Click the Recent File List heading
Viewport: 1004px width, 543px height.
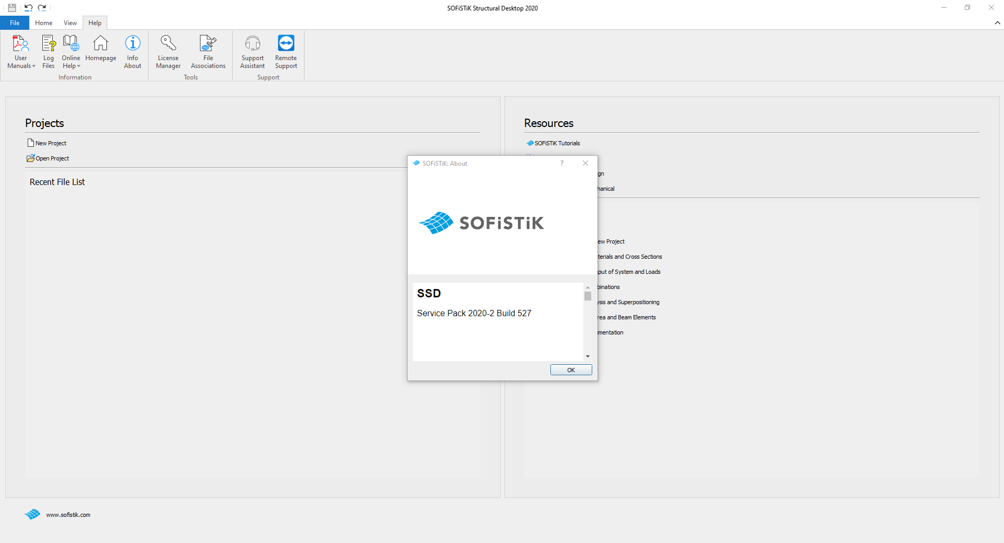[57, 182]
